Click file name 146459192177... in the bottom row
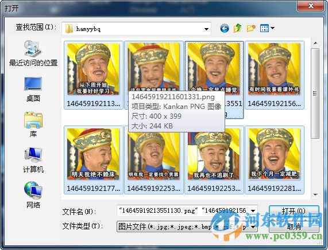Viewport: 328px width, 250px height. click(93, 189)
